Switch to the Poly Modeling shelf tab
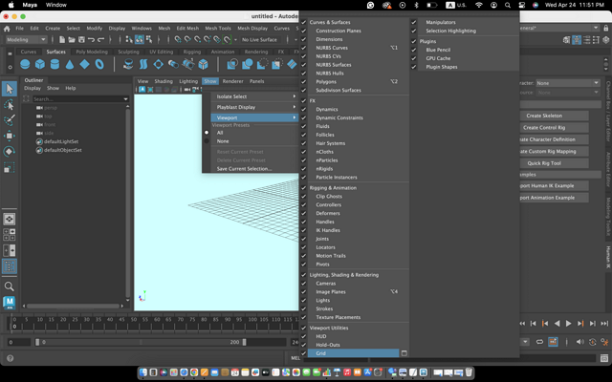Viewport: 612px width, 382px height. [x=92, y=52]
